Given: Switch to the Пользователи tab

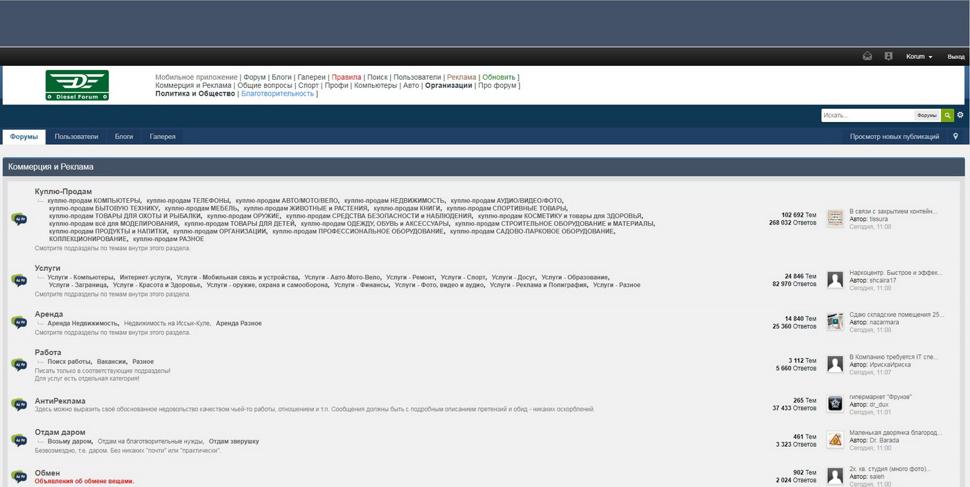Looking at the screenshot, I should point(76,136).
